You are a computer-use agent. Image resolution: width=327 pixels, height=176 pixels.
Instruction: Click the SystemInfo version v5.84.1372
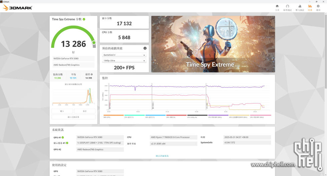pyautogui.click(x=247, y=142)
